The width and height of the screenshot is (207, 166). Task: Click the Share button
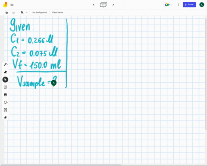click(x=189, y=5)
